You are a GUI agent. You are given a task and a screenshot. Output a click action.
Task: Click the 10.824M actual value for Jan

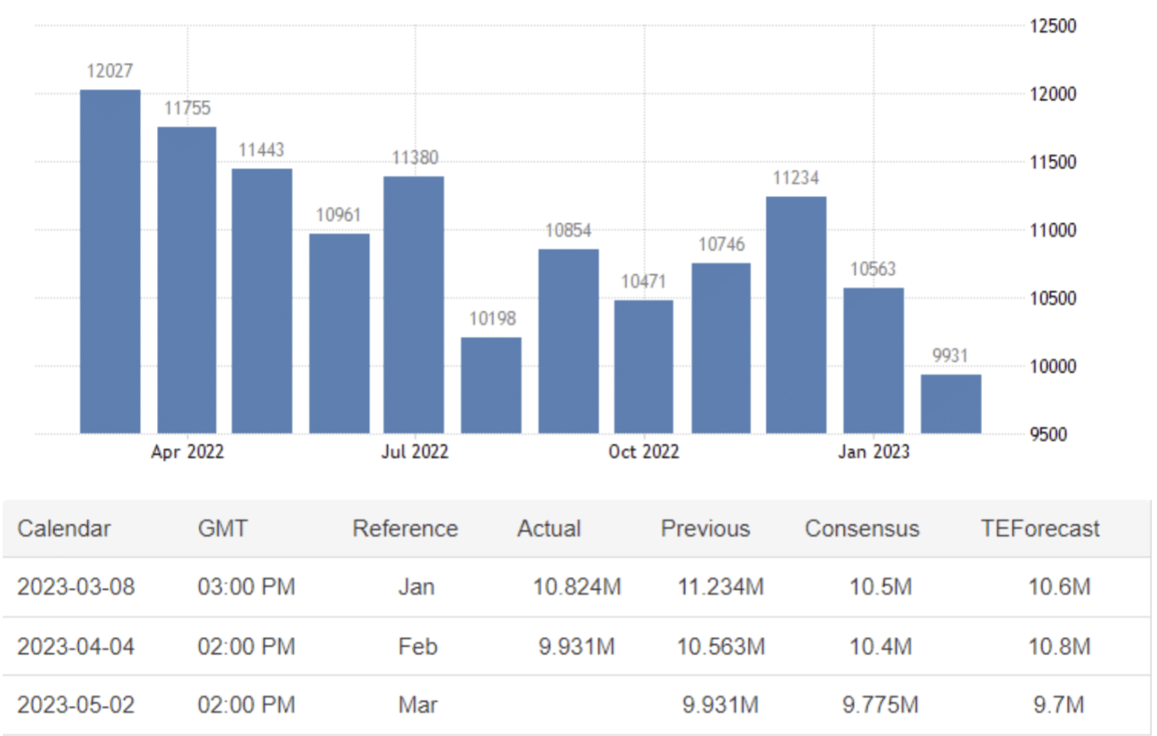coord(577,587)
